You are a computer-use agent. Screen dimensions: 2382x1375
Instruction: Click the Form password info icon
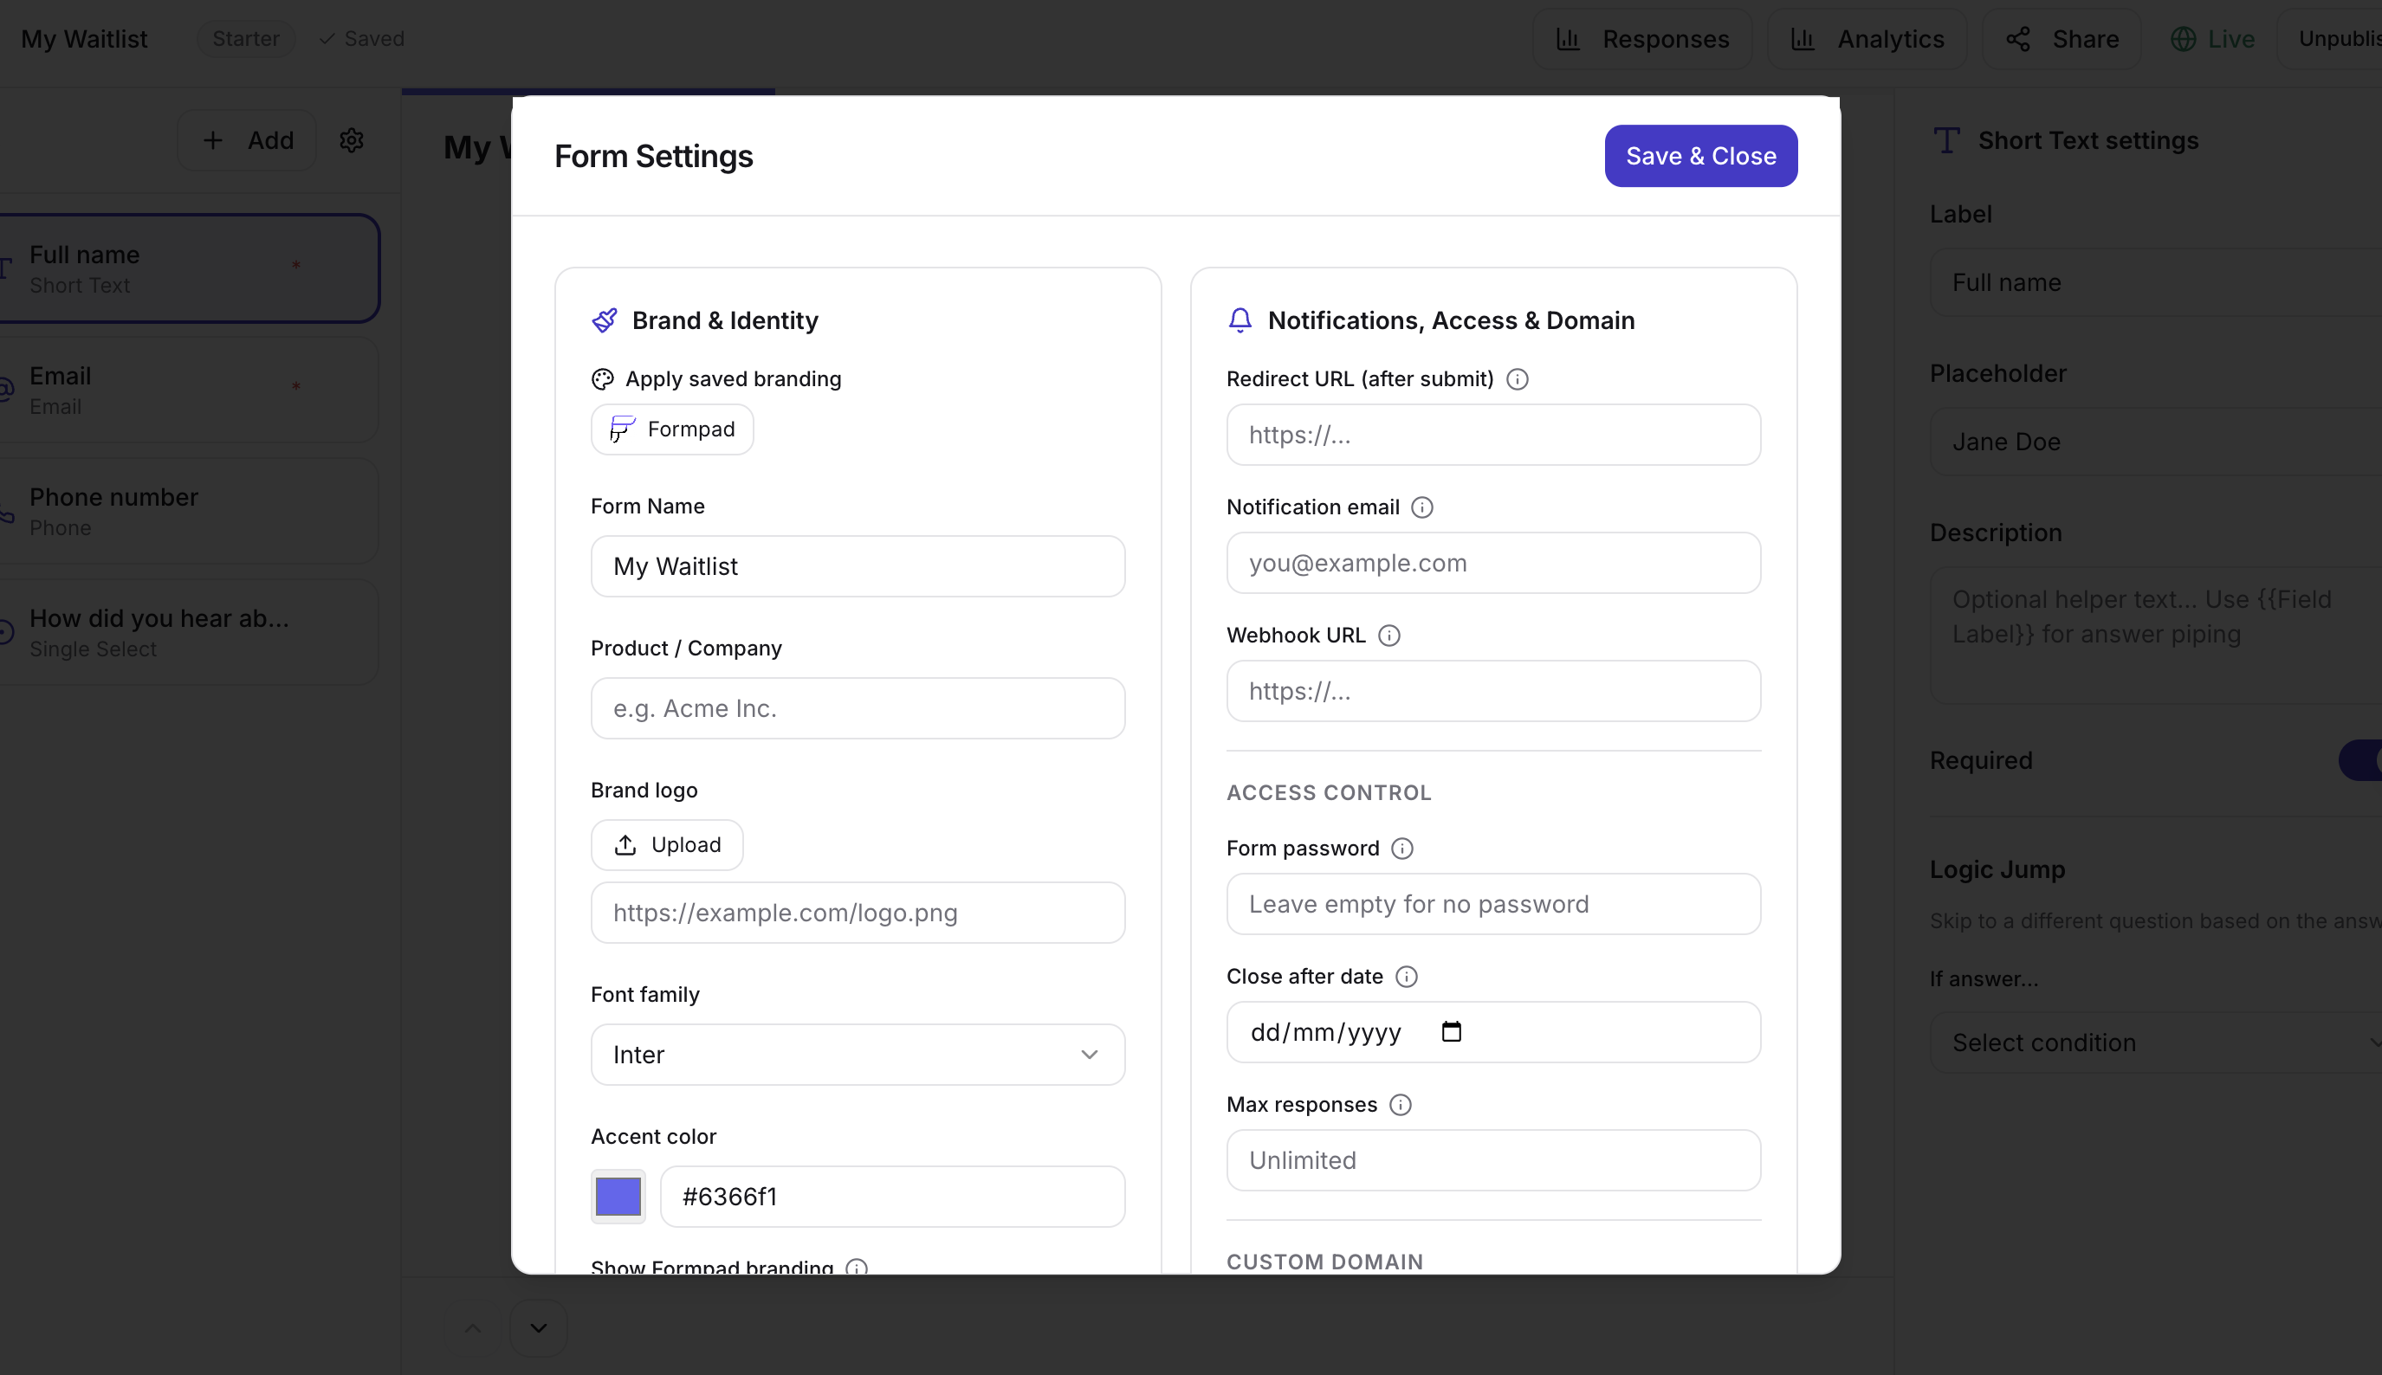tap(1401, 848)
